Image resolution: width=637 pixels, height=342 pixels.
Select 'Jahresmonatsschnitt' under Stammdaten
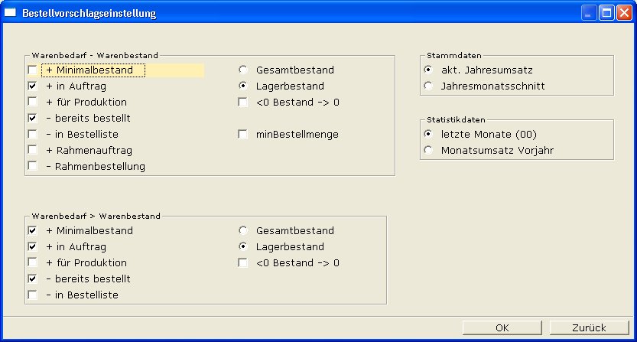(428, 86)
